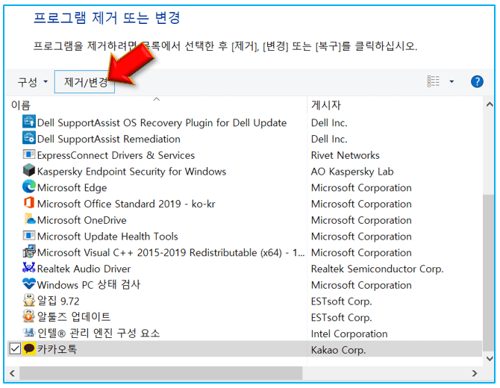Select ExpressConnect Drivers & Services entry
The image size is (500, 388).
coord(116,155)
